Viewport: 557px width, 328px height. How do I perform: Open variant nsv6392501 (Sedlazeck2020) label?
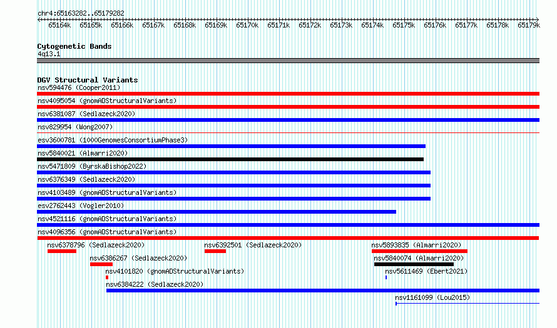pyautogui.click(x=253, y=245)
